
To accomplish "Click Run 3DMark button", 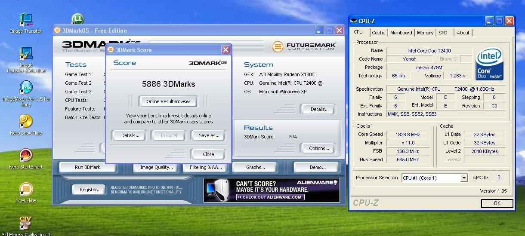I will 87,167.
